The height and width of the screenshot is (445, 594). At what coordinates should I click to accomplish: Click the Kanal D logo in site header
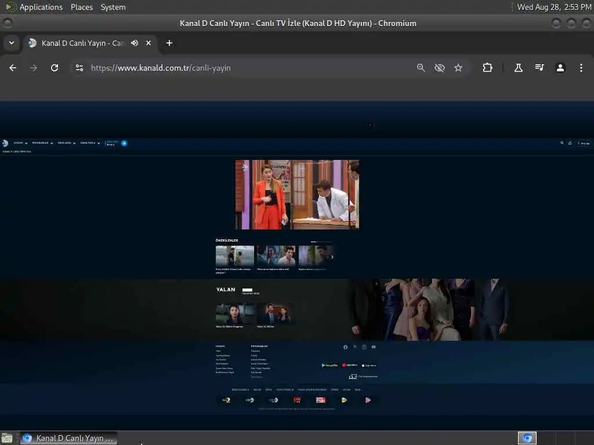coord(5,143)
